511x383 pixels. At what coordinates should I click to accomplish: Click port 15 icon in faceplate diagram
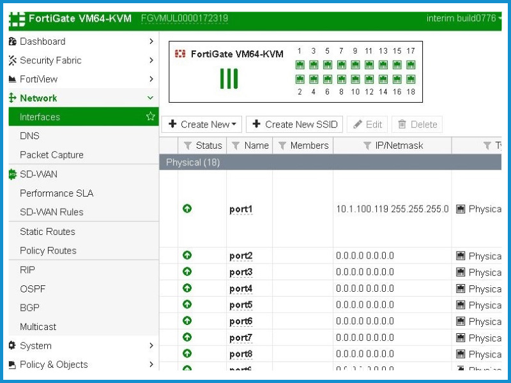[397, 65]
